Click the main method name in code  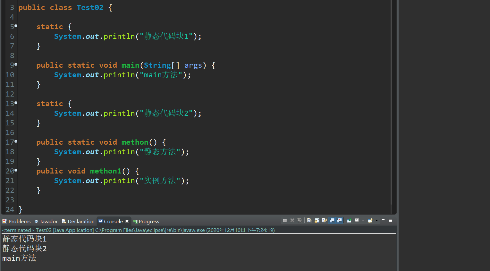click(130, 65)
